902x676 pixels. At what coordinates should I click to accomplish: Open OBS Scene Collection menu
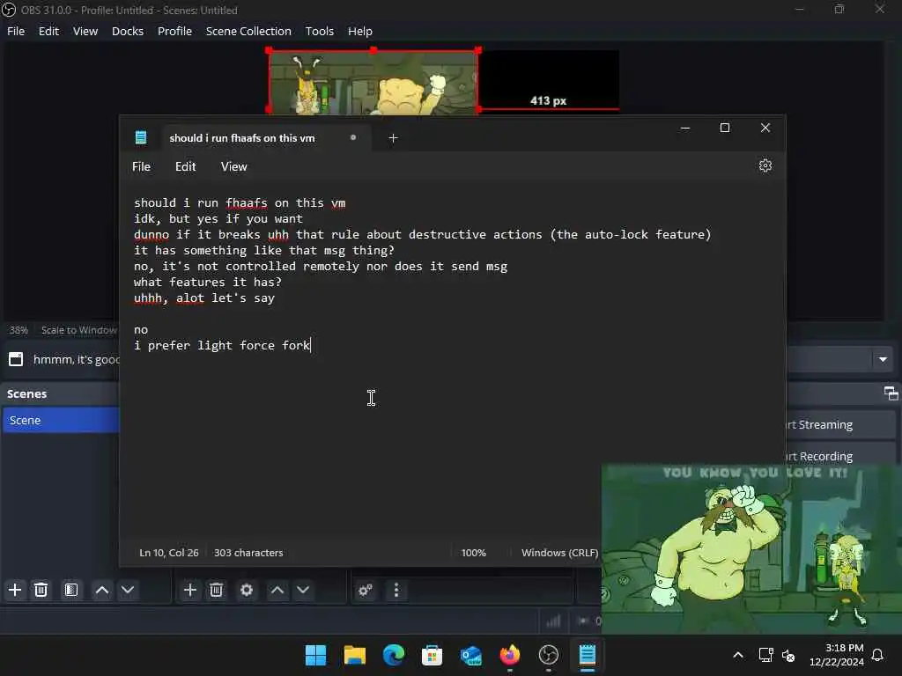248,31
